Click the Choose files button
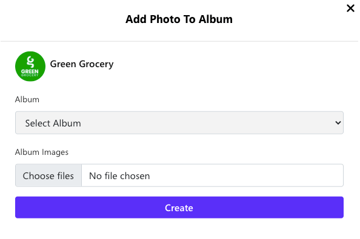 click(48, 175)
